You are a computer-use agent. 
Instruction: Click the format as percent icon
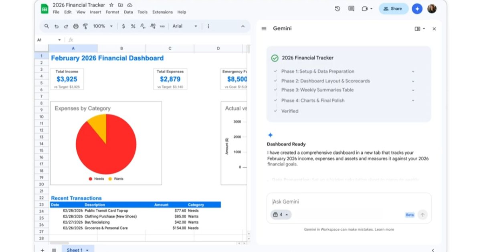click(133, 26)
